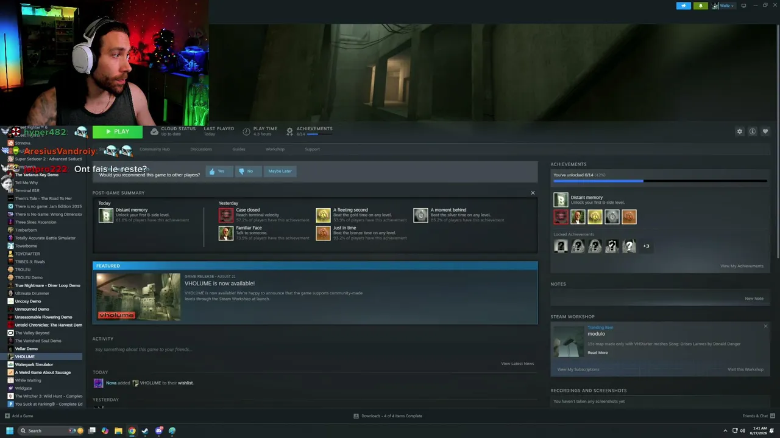The height and width of the screenshot is (438, 780).
Task: Add game to favorites with heart icon
Action: [x=765, y=131]
